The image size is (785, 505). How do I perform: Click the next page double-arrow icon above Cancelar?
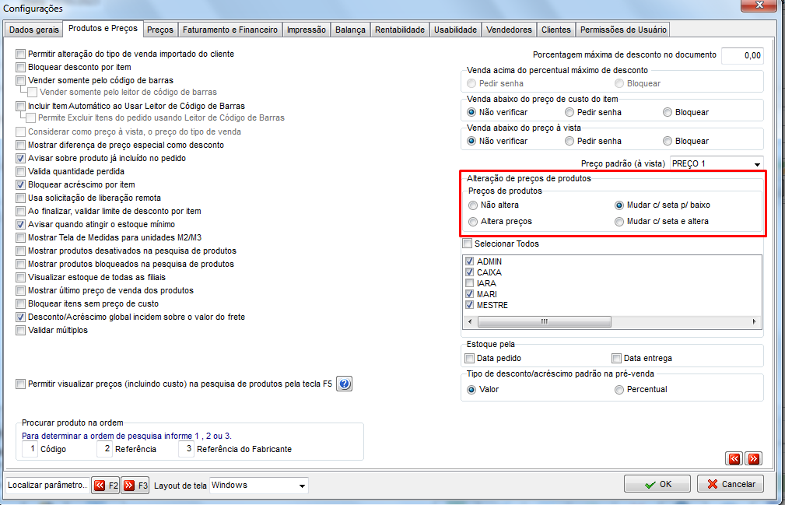coord(753,458)
